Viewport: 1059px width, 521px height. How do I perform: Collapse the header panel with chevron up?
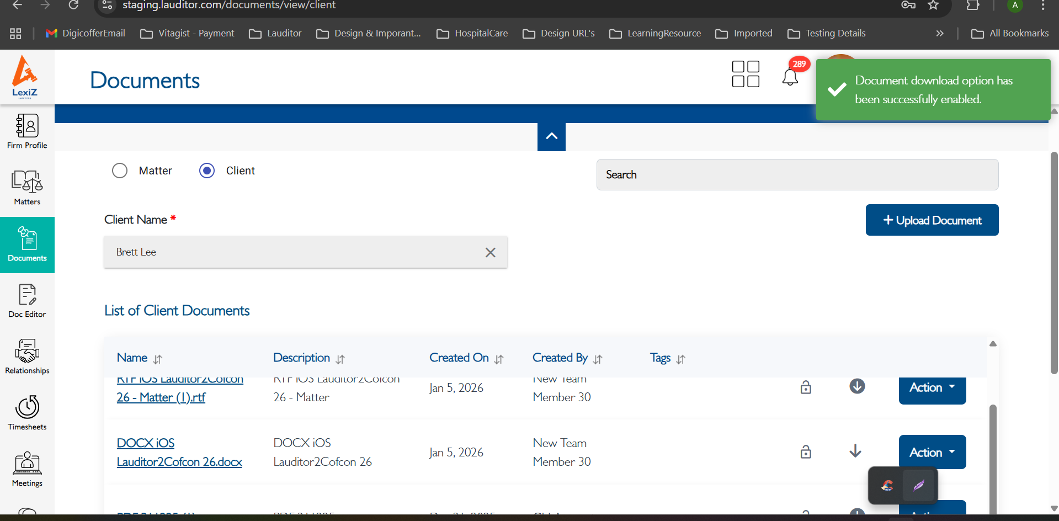pos(551,136)
